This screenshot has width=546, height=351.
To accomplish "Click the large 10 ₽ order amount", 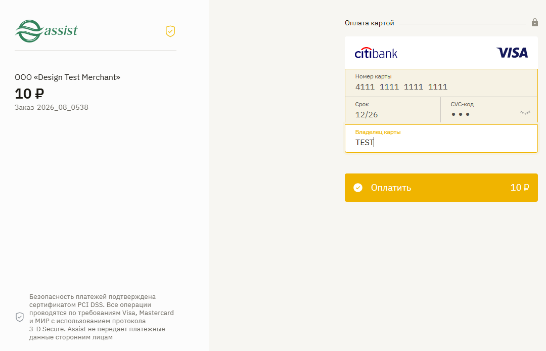I will click(29, 94).
